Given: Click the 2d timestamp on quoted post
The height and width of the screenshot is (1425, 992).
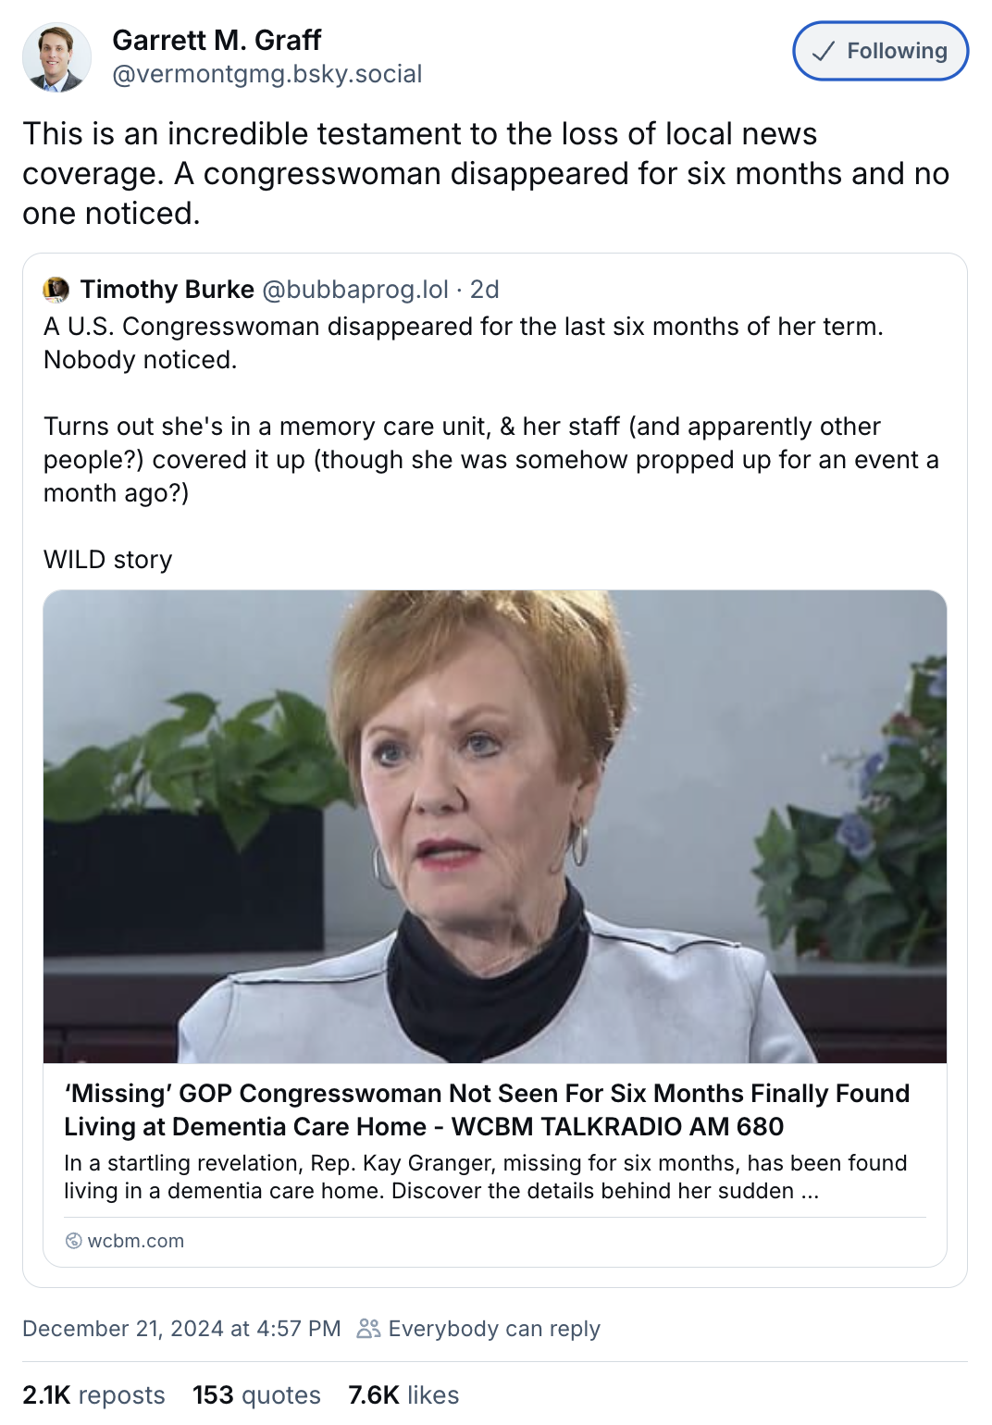Looking at the screenshot, I should coord(485,290).
